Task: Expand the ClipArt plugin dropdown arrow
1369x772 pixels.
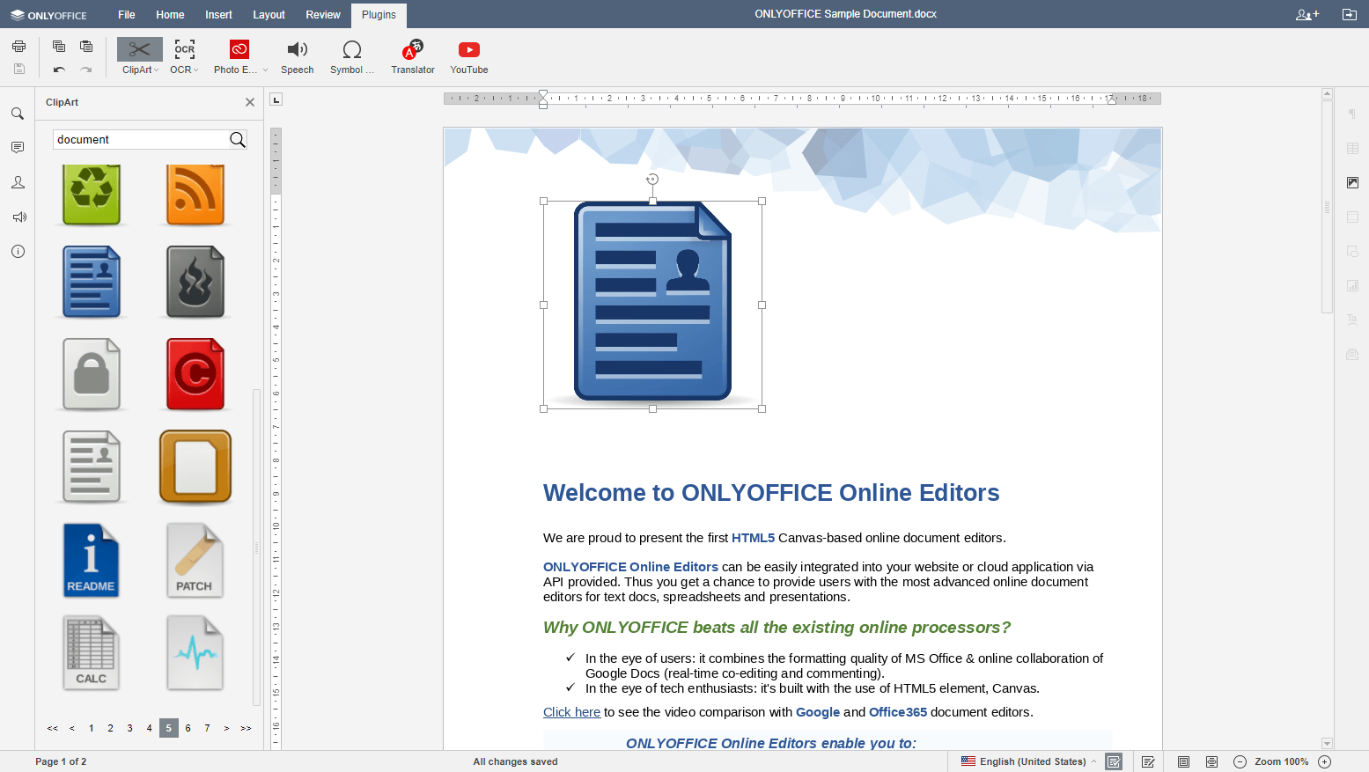Action: pyautogui.click(x=157, y=70)
